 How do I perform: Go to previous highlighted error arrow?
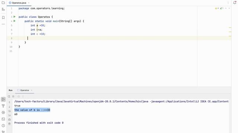pos(226,8)
